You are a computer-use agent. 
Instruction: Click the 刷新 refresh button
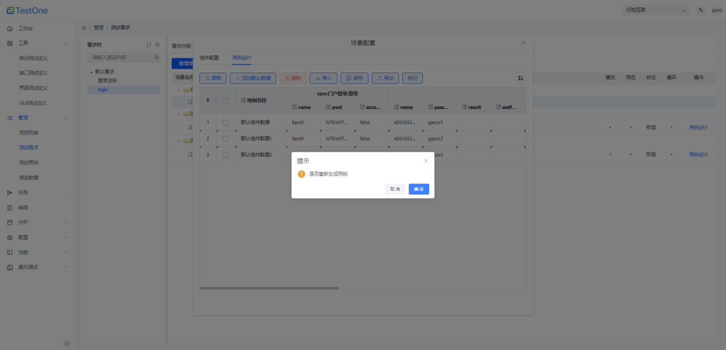[x=213, y=78]
